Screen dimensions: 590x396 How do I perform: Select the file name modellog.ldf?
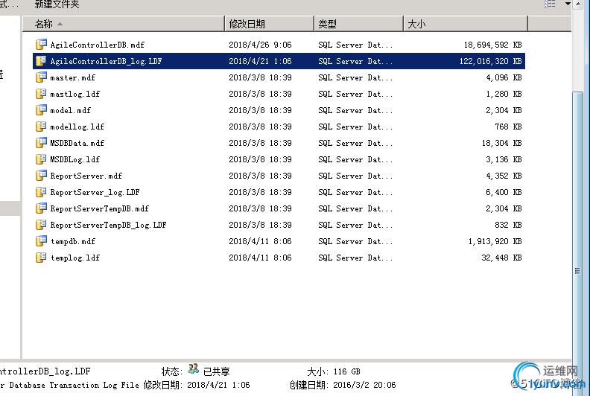click(x=77, y=127)
